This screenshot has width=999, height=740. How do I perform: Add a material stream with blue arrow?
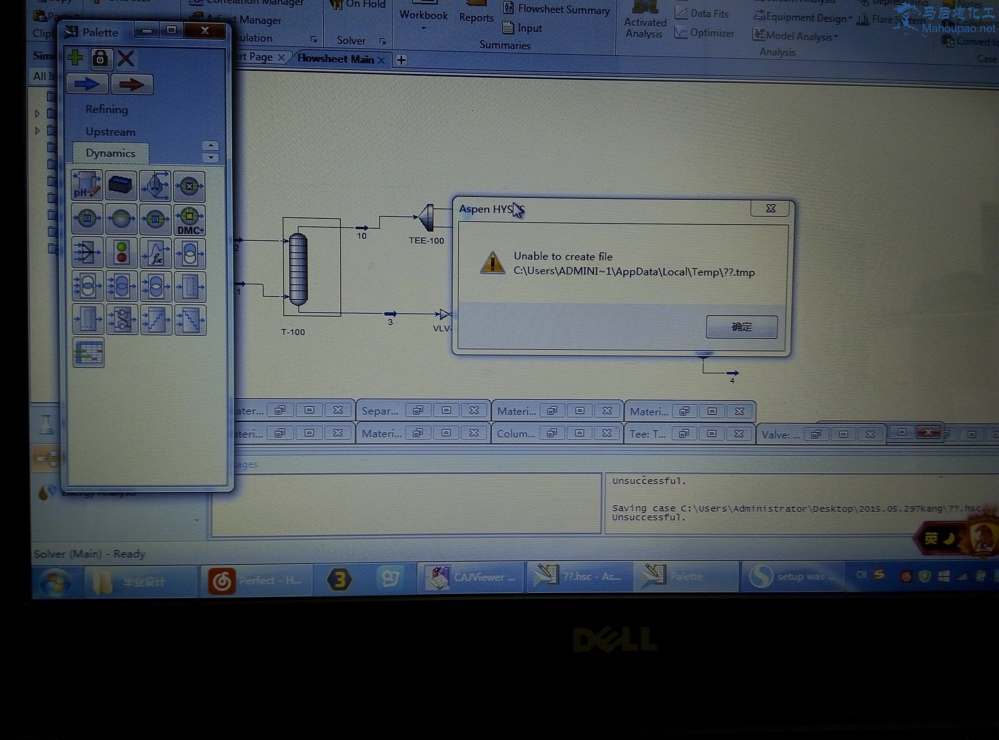click(x=87, y=85)
